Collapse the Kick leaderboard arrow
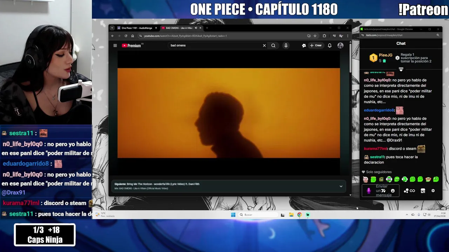Image resolution: width=449 pixels, height=252 pixels. pos(401,69)
